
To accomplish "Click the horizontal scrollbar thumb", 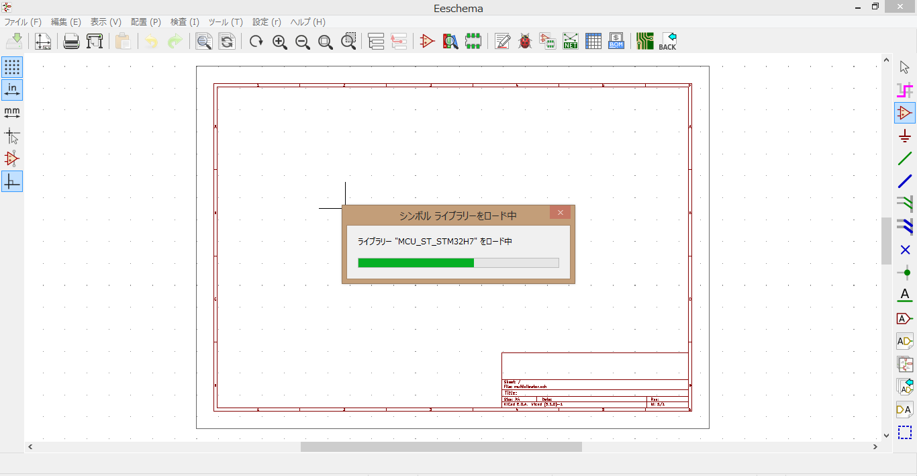I will click(x=441, y=446).
